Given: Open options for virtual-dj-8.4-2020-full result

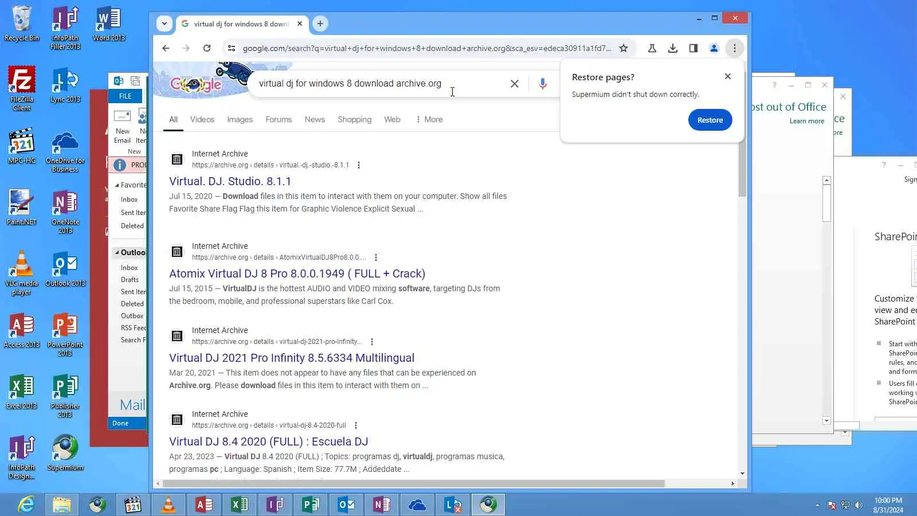Looking at the screenshot, I should coord(356,425).
